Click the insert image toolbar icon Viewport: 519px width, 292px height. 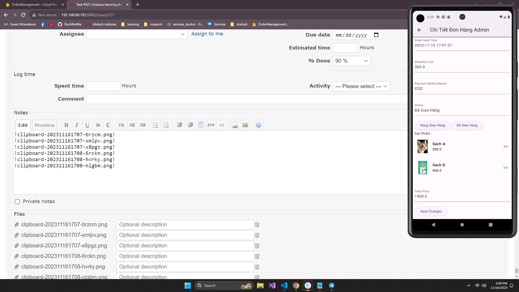(x=245, y=125)
